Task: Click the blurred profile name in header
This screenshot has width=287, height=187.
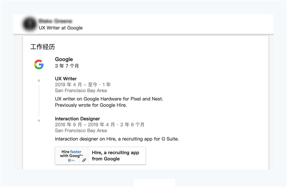Action: click(55, 21)
